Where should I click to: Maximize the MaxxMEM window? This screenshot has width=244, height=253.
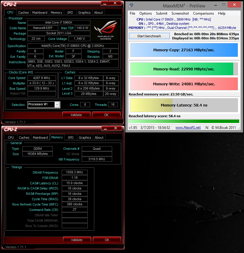(223, 5)
